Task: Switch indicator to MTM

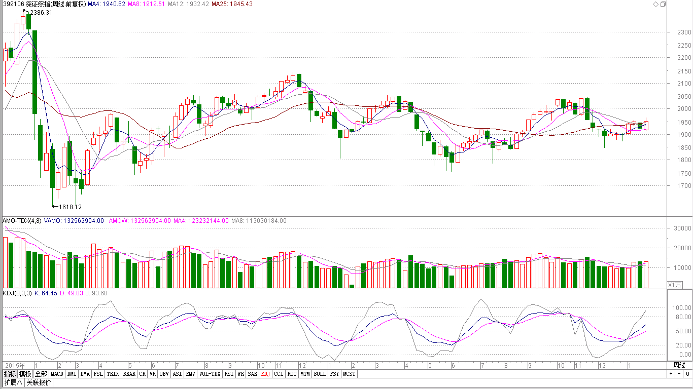Action: [x=305, y=374]
